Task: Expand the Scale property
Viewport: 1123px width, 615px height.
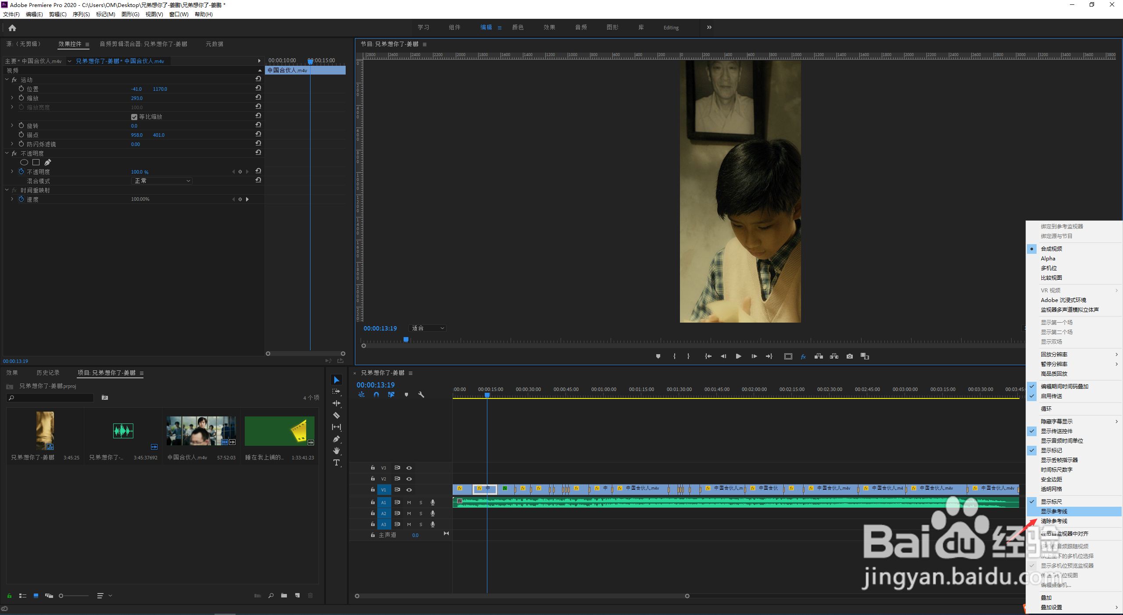Action: coord(12,98)
